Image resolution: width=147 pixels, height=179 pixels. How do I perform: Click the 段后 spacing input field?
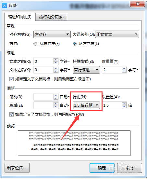(43, 105)
